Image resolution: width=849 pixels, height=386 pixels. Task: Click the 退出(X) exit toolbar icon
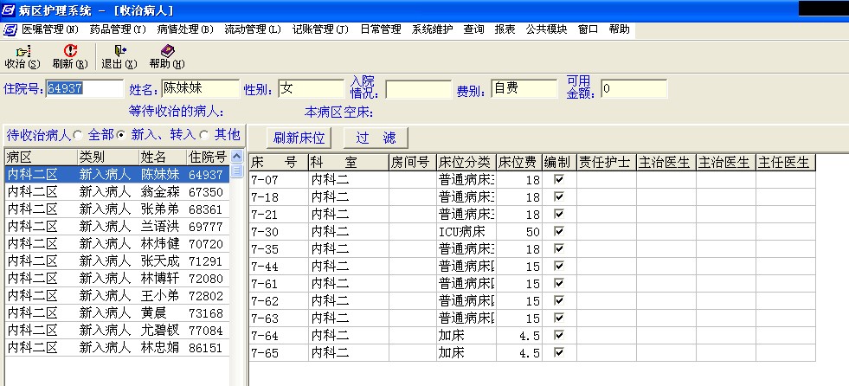tap(119, 51)
